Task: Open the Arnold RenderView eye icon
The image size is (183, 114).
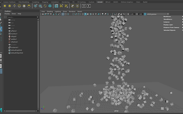Action: click(x=84, y=6)
